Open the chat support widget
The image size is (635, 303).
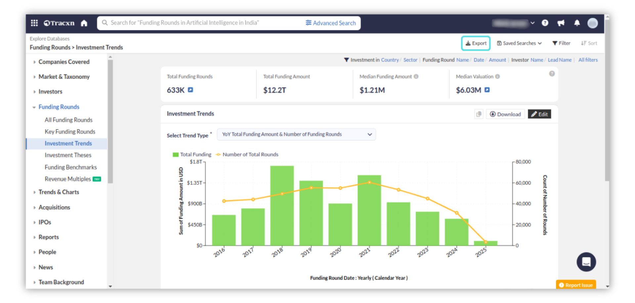coord(586,262)
